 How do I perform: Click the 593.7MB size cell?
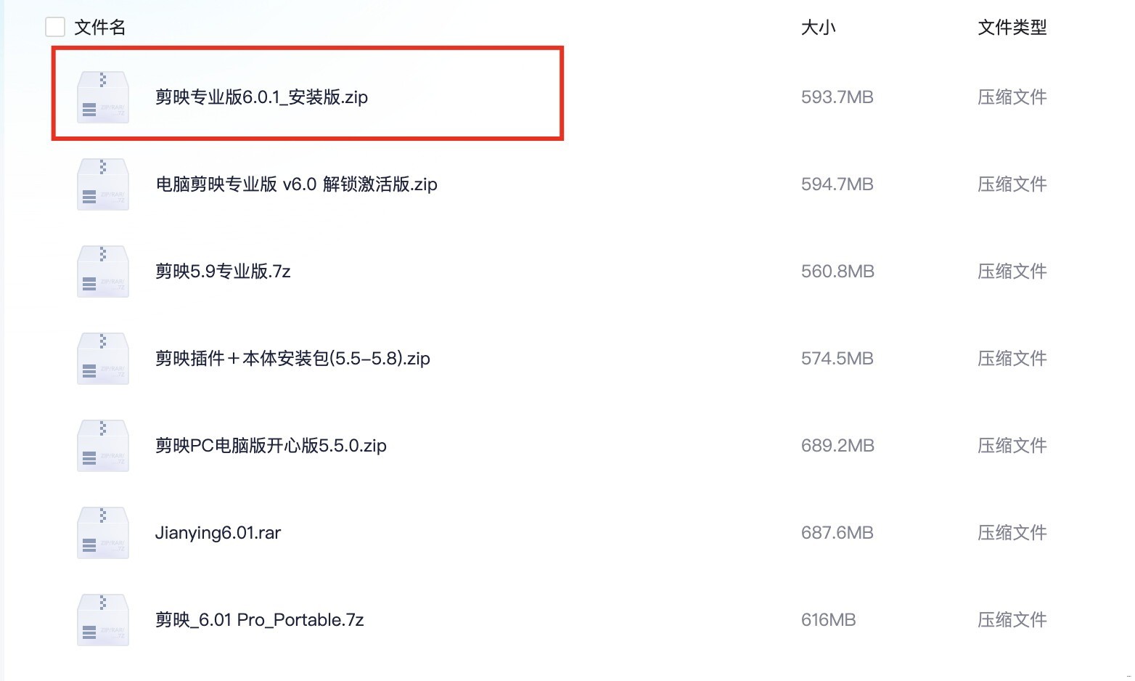(x=837, y=97)
